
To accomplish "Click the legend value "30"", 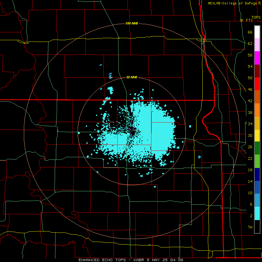I will tap(250, 135).
